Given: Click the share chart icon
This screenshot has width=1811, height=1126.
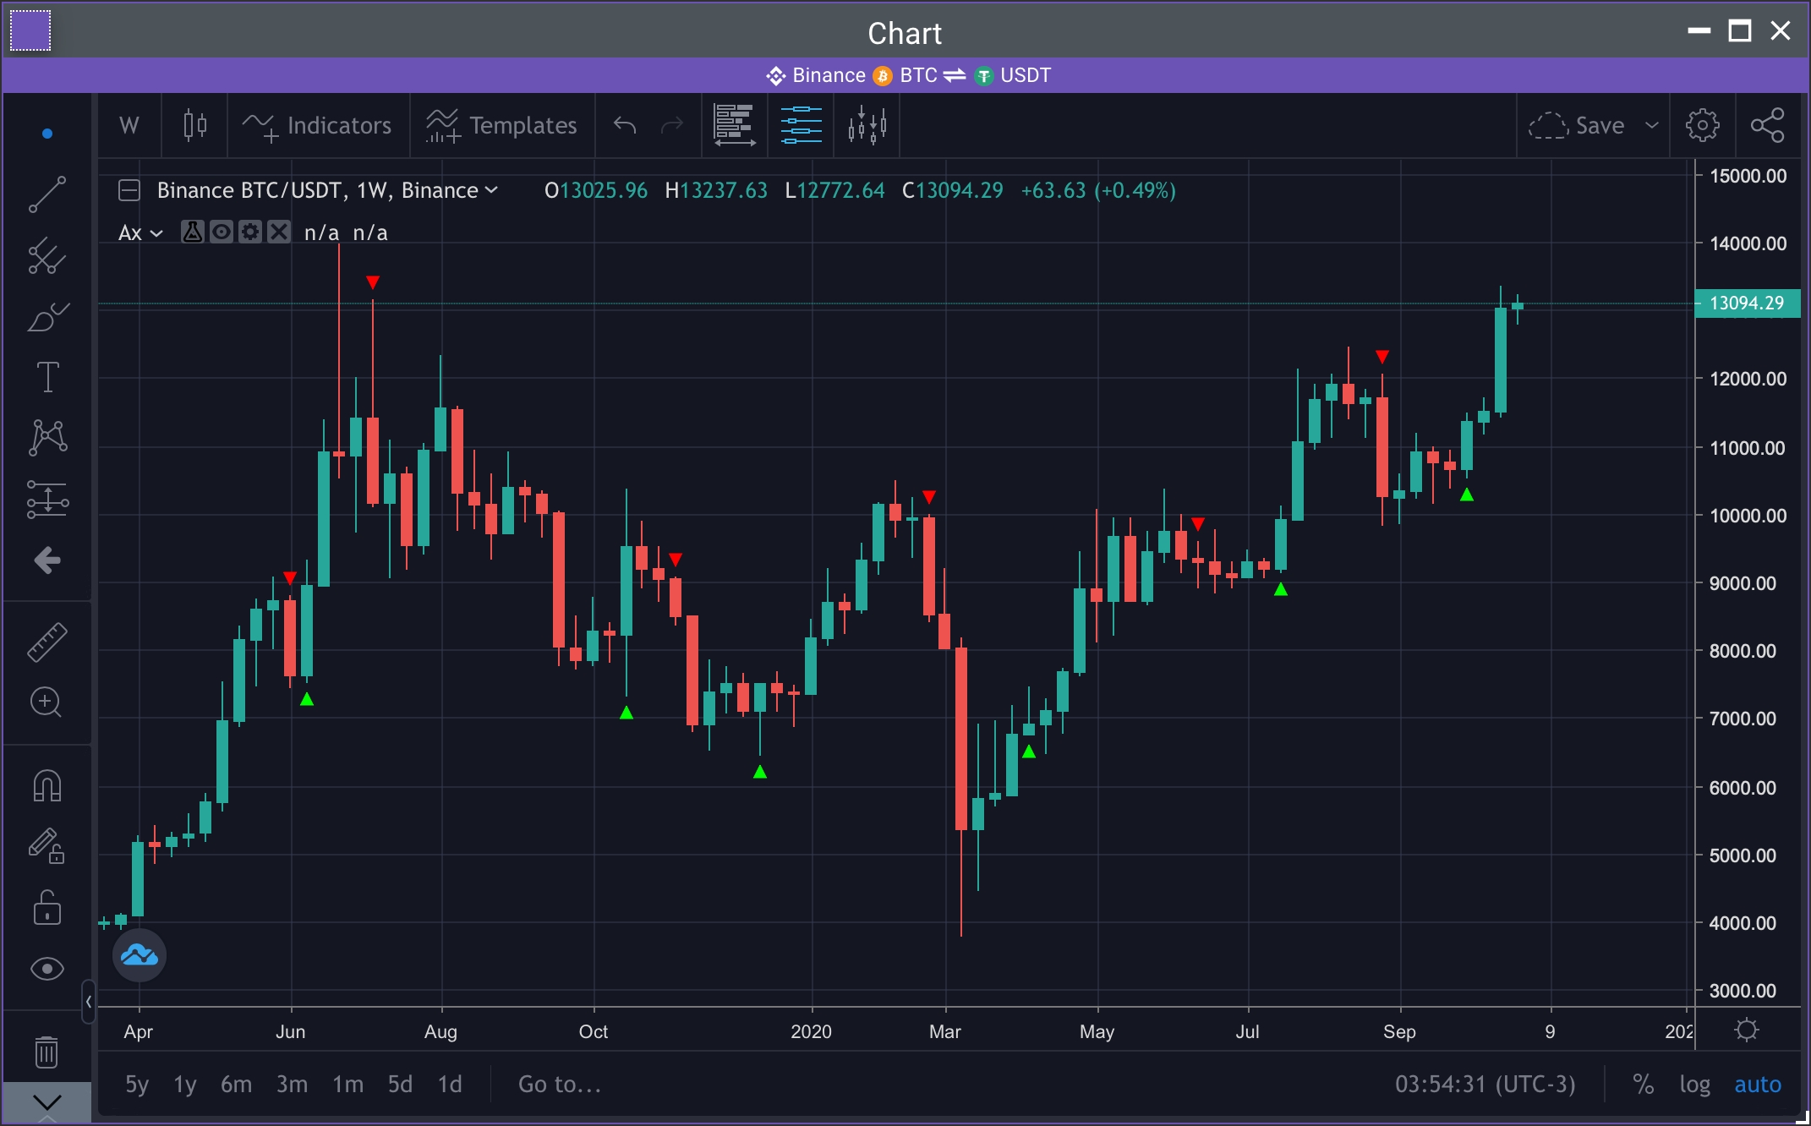Looking at the screenshot, I should (x=1767, y=125).
